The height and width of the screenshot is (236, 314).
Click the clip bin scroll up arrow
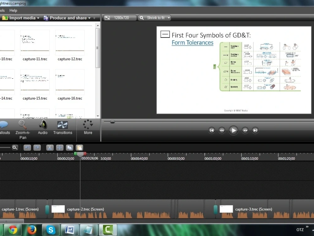pyautogui.click(x=98, y=25)
